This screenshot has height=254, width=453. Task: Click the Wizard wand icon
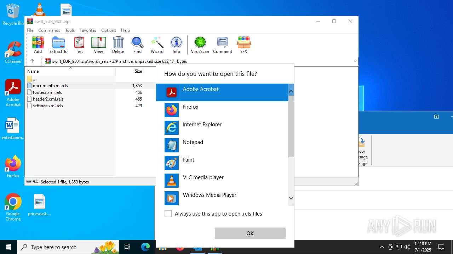point(157,45)
